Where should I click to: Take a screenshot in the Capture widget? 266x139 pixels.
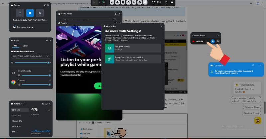coord(20,13)
